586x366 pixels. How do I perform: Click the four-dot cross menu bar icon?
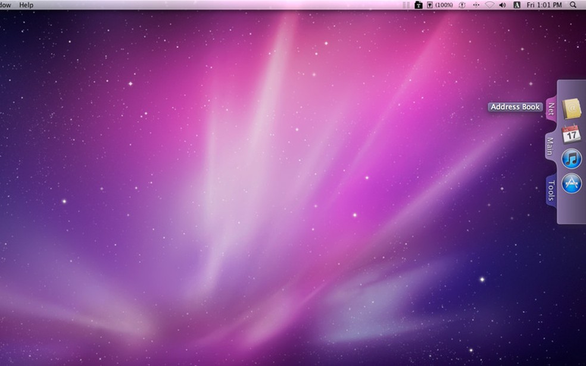[476, 5]
